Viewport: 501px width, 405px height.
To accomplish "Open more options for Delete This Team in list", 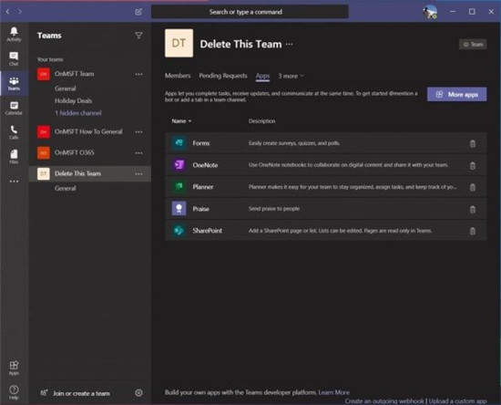I will pos(138,173).
